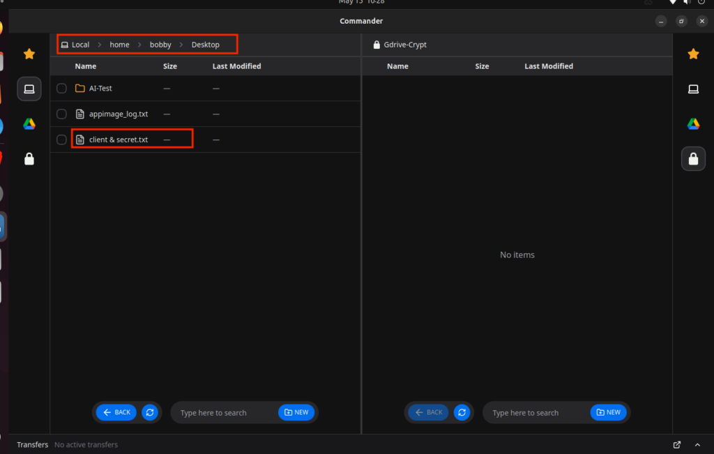
Task: Go to bobby in breadcrumb path
Action: coord(160,45)
